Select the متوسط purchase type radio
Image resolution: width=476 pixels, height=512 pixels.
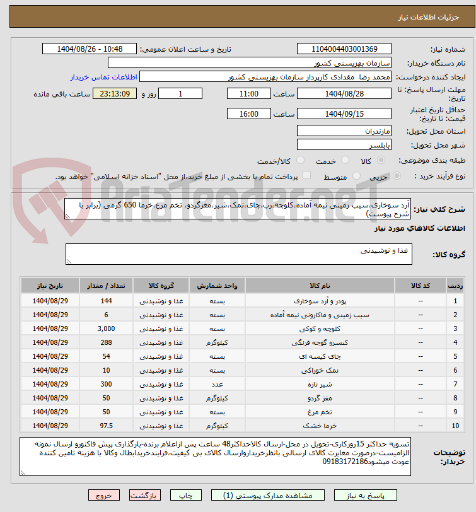(x=356, y=176)
